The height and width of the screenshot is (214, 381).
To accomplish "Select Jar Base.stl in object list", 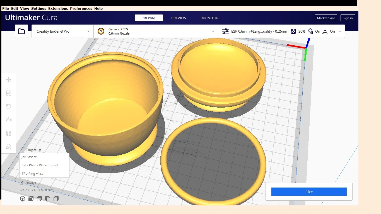I will coord(44,157).
